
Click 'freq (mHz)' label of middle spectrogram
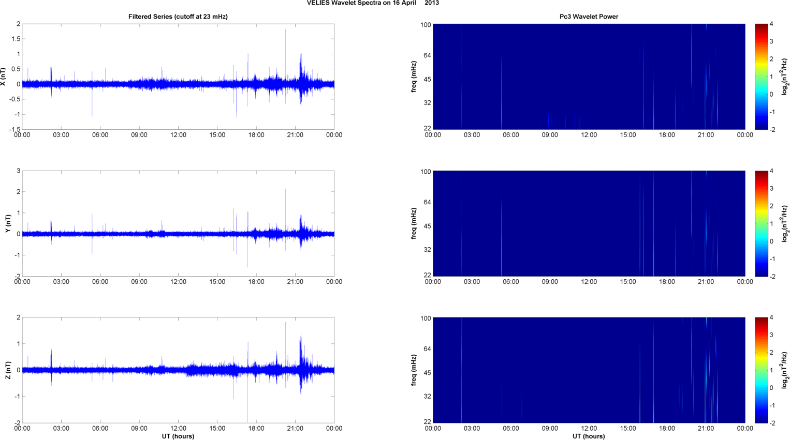point(414,223)
